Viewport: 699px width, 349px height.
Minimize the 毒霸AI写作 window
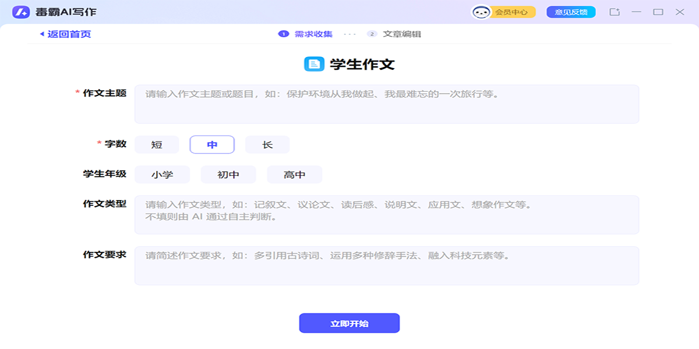[637, 12]
